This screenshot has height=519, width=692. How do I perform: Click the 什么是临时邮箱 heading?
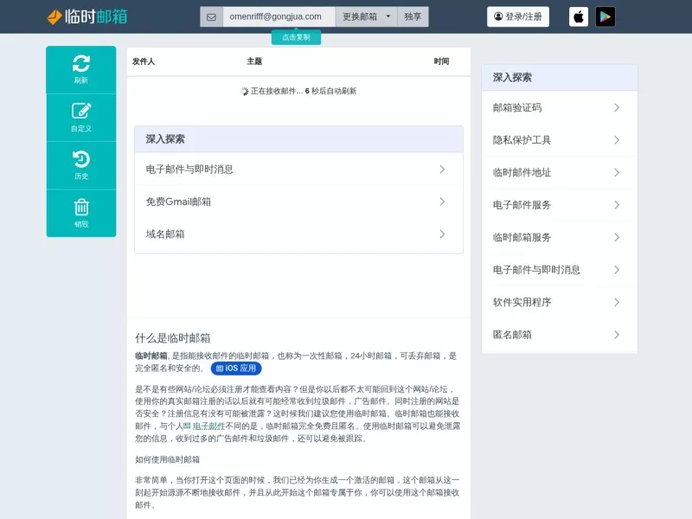172,338
